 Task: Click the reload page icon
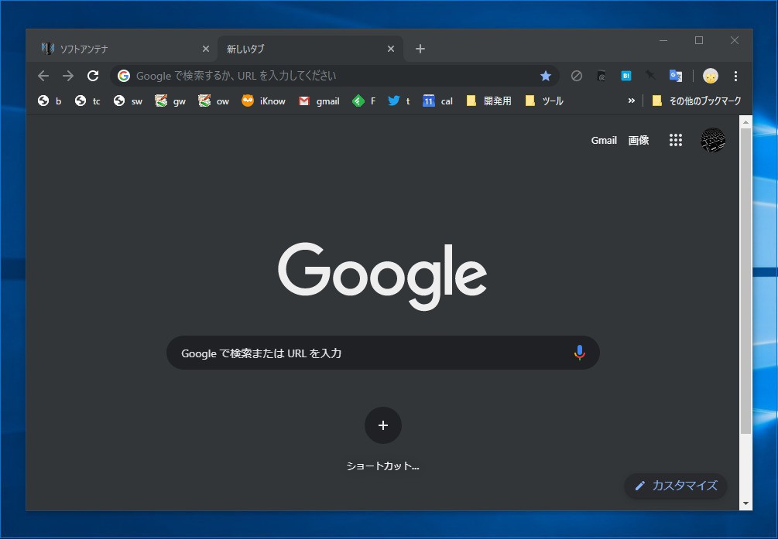pyautogui.click(x=93, y=76)
